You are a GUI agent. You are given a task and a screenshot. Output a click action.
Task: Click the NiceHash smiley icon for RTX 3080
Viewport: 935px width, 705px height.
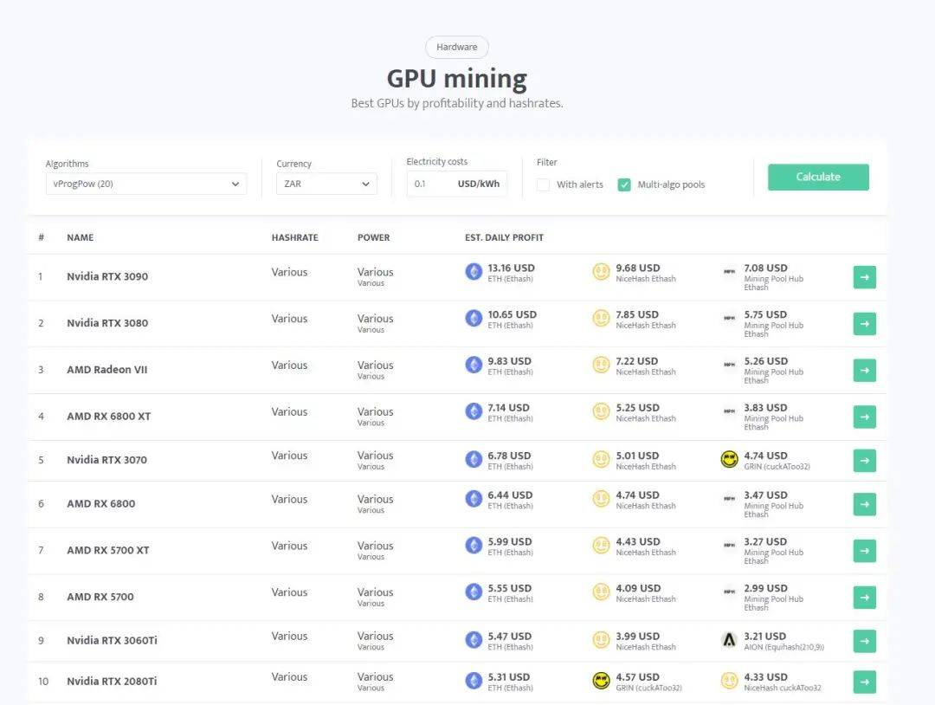[x=601, y=319]
